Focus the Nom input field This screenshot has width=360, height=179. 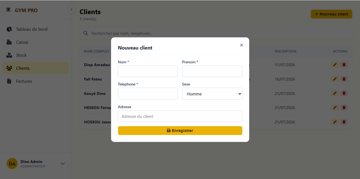pos(148,71)
